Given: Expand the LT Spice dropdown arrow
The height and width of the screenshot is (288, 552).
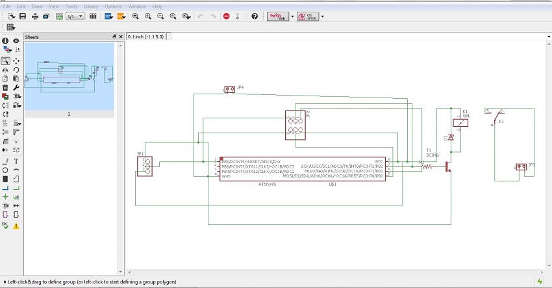Looking at the screenshot, I should [322, 16].
